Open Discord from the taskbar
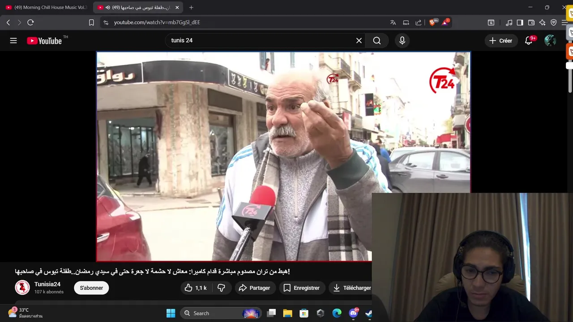 coord(353,313)
